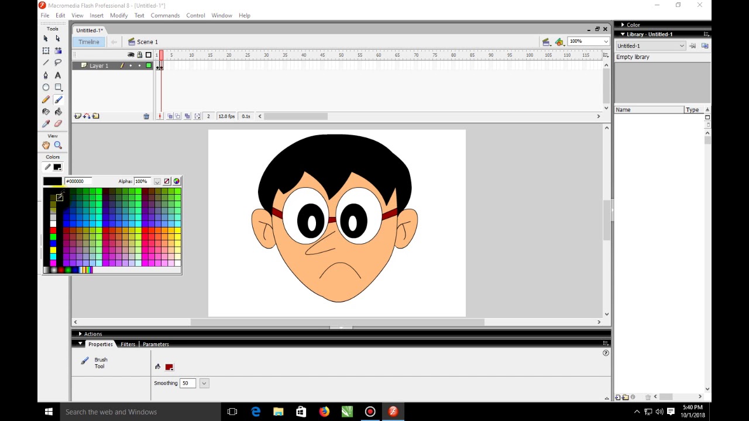Image resolution: width=749 pixels, height=421 pixels.
Task: Select the Line tool
Action: pyautogui.click(x=46, y=63)
